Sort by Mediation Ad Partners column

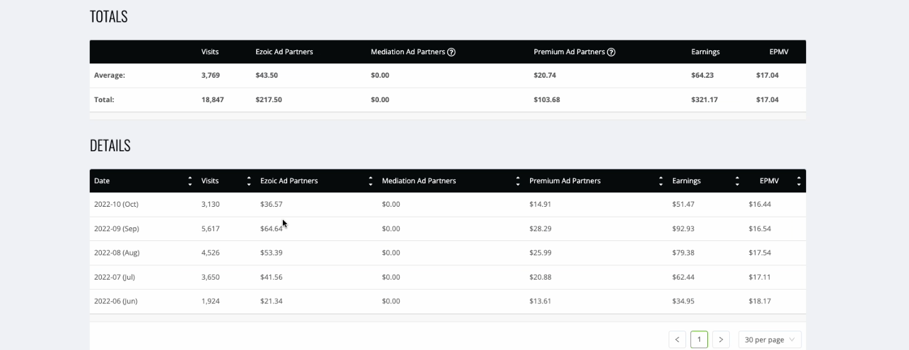(518, 181)
